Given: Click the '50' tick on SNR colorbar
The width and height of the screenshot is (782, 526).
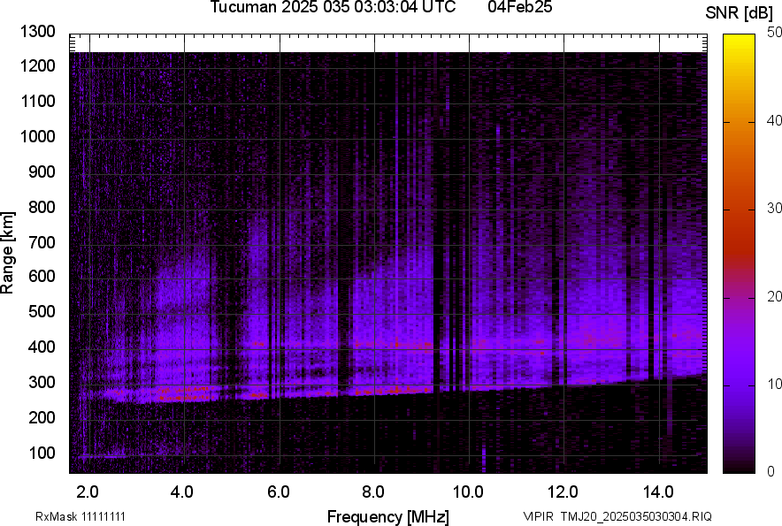Looking at the screenshot, I should coord(775,33).
